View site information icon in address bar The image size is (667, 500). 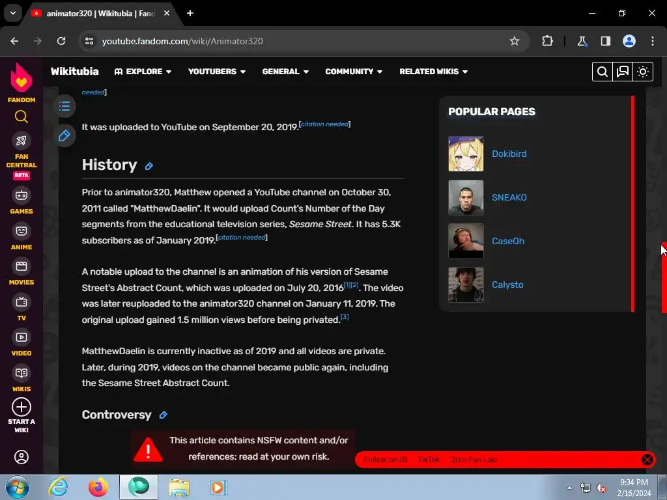[89, 41]
